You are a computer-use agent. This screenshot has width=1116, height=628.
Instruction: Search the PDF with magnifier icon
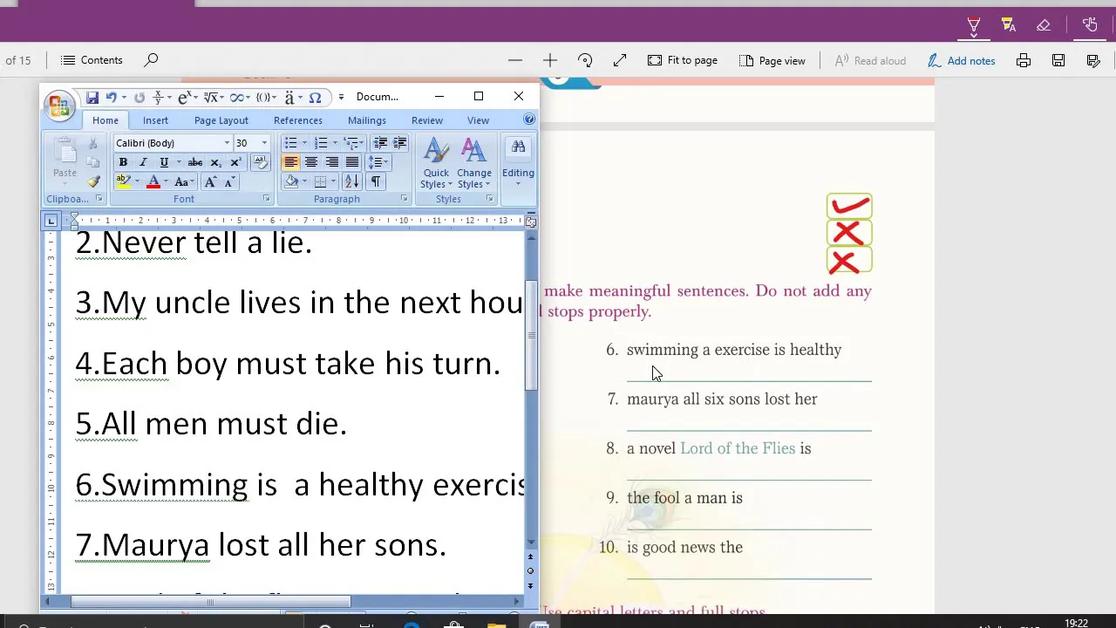click(151, 60)
